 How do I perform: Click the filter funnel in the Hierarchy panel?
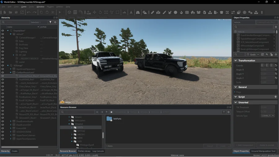click(x=50, y=22)
